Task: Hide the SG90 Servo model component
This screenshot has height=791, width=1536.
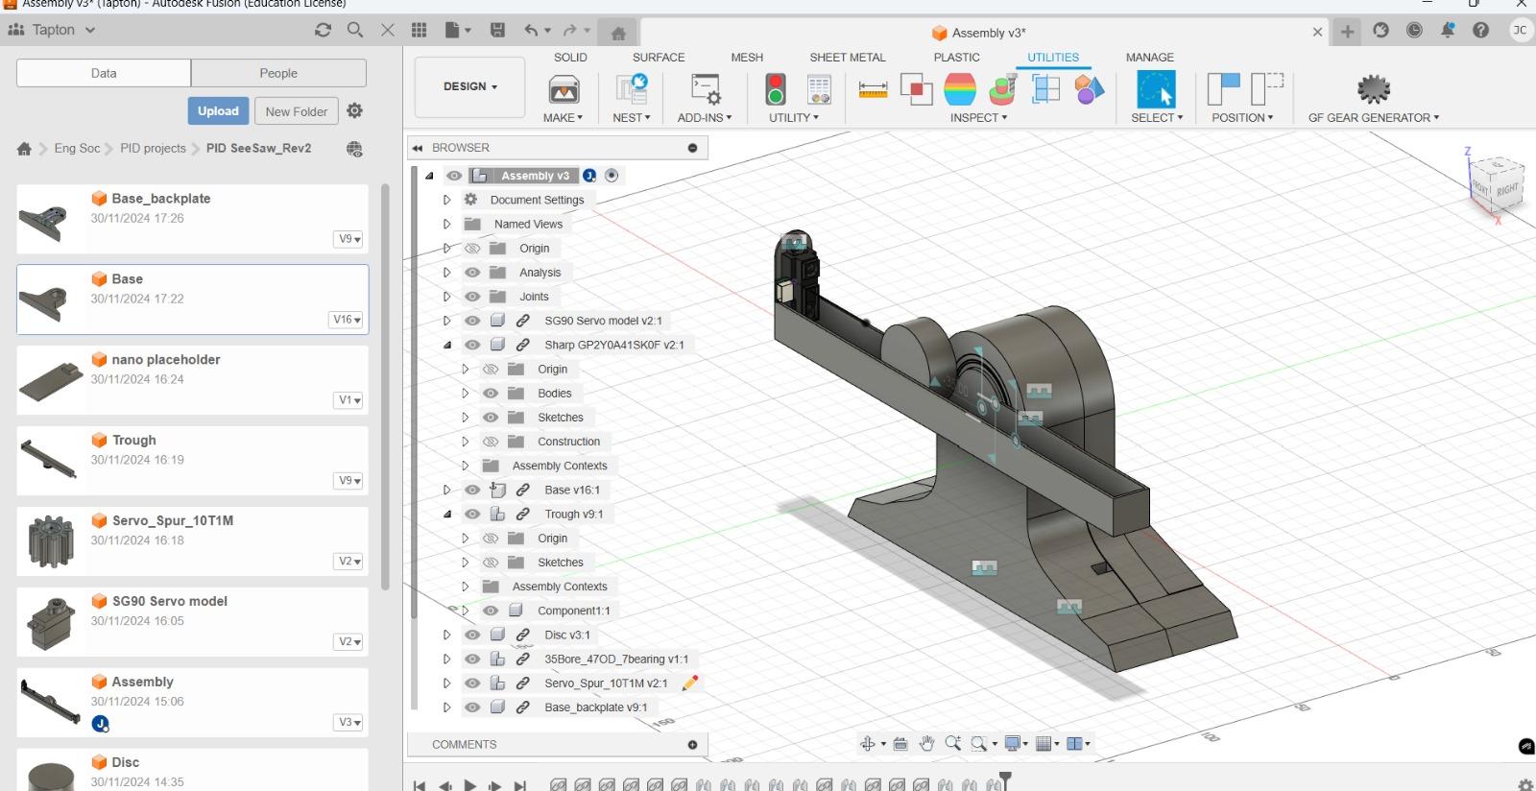Action: (x=472, y=321)
